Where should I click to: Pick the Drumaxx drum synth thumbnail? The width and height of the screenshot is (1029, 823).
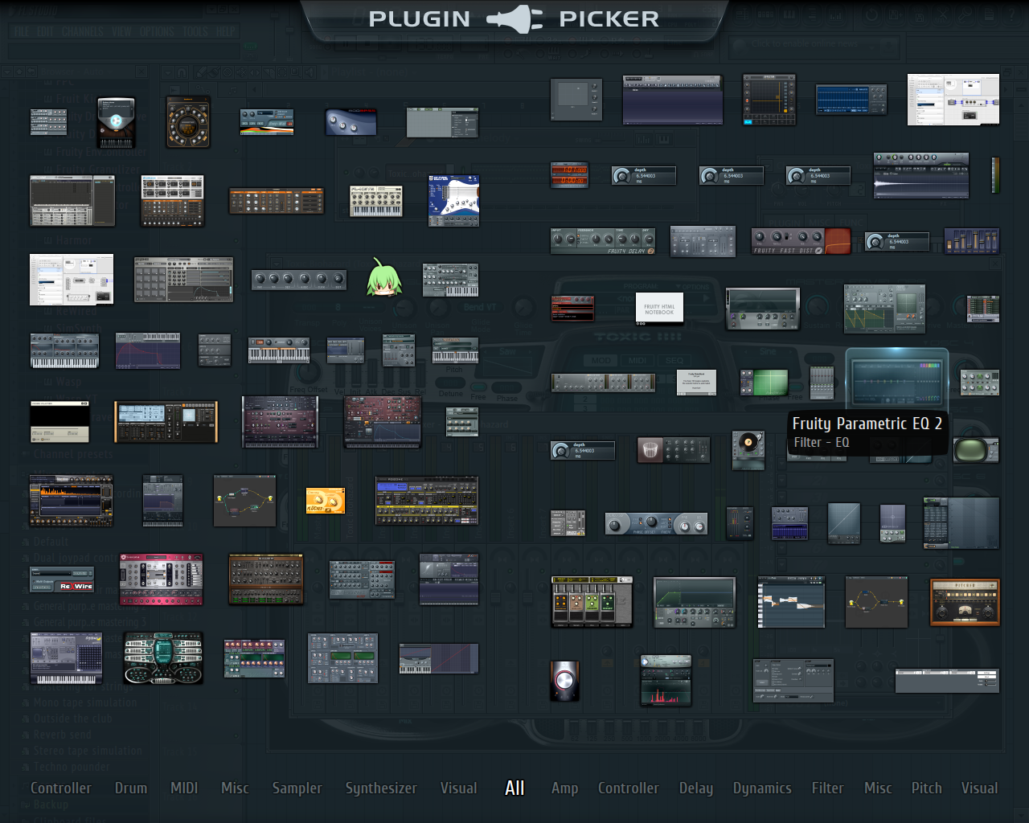click(x=173, y=200)
